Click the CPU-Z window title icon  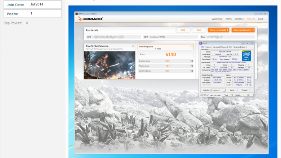coord(201,44)
